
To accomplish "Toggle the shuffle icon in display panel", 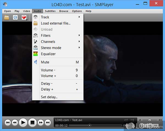I will click(x=132, y=120).
